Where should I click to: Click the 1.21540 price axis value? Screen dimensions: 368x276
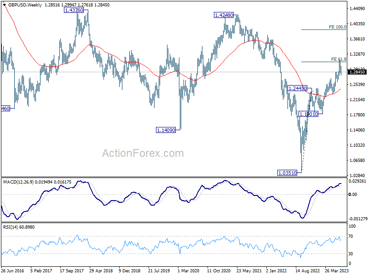pos(357,100)
